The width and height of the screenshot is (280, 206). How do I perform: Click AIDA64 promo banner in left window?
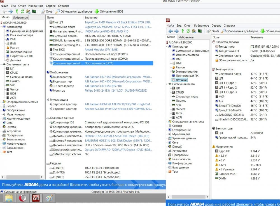[x=83, y=184]
